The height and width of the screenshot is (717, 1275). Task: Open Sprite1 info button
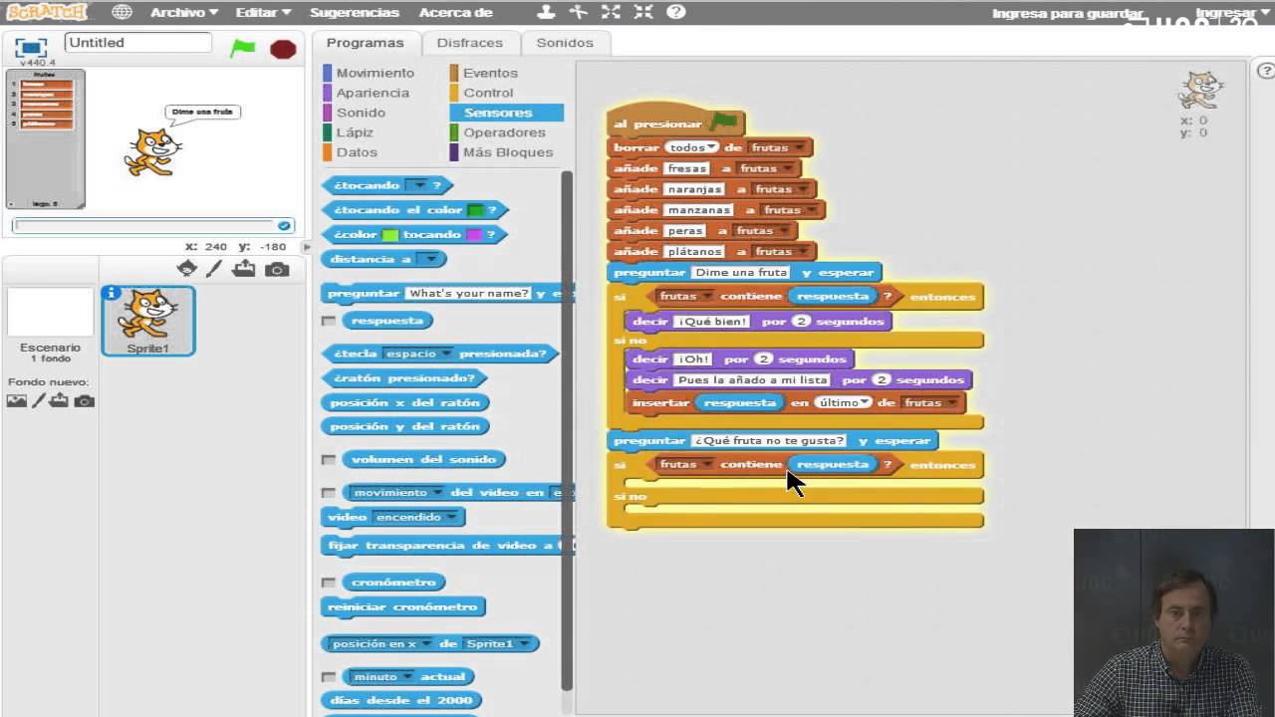click(x=113, y=294)
